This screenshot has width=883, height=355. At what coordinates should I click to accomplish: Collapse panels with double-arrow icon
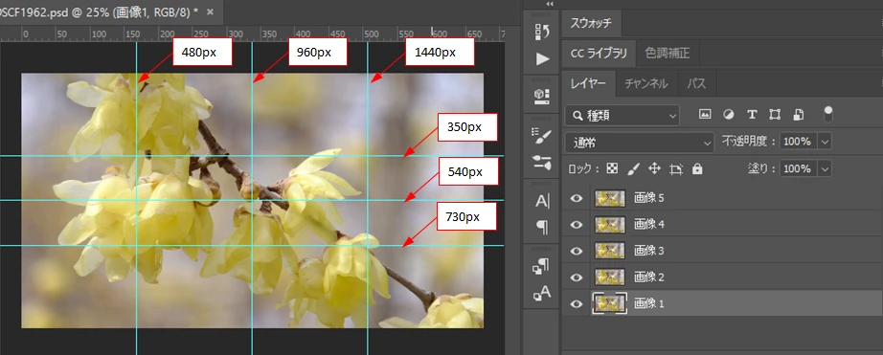pos(550,4)
